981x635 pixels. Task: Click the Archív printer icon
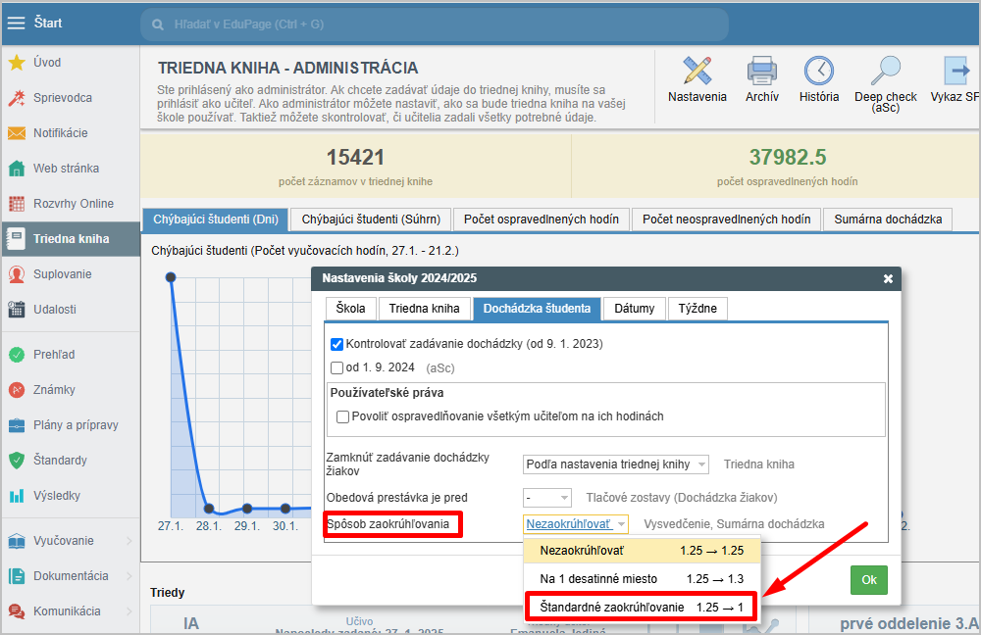coord(761,72)
